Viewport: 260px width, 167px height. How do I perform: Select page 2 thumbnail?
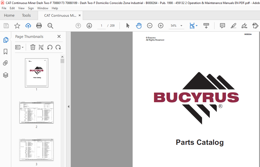tap(36, 112)
